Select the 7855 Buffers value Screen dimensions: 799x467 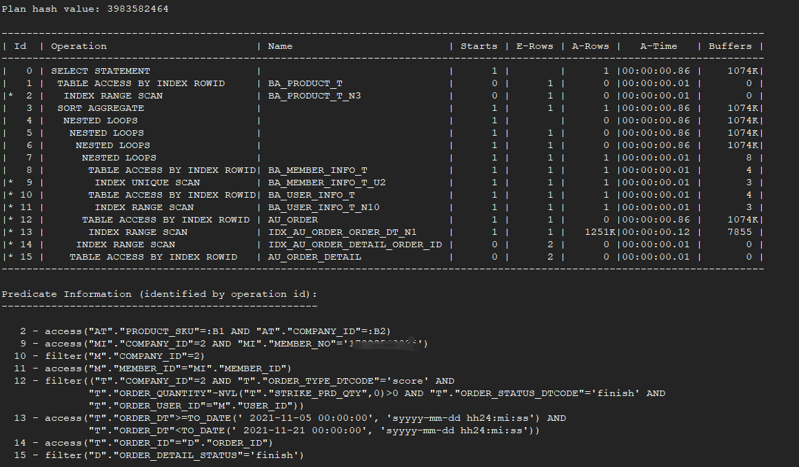[x=740, y=232]
